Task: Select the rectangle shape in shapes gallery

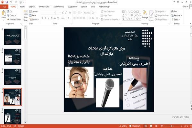Action: tap(132, 12)
